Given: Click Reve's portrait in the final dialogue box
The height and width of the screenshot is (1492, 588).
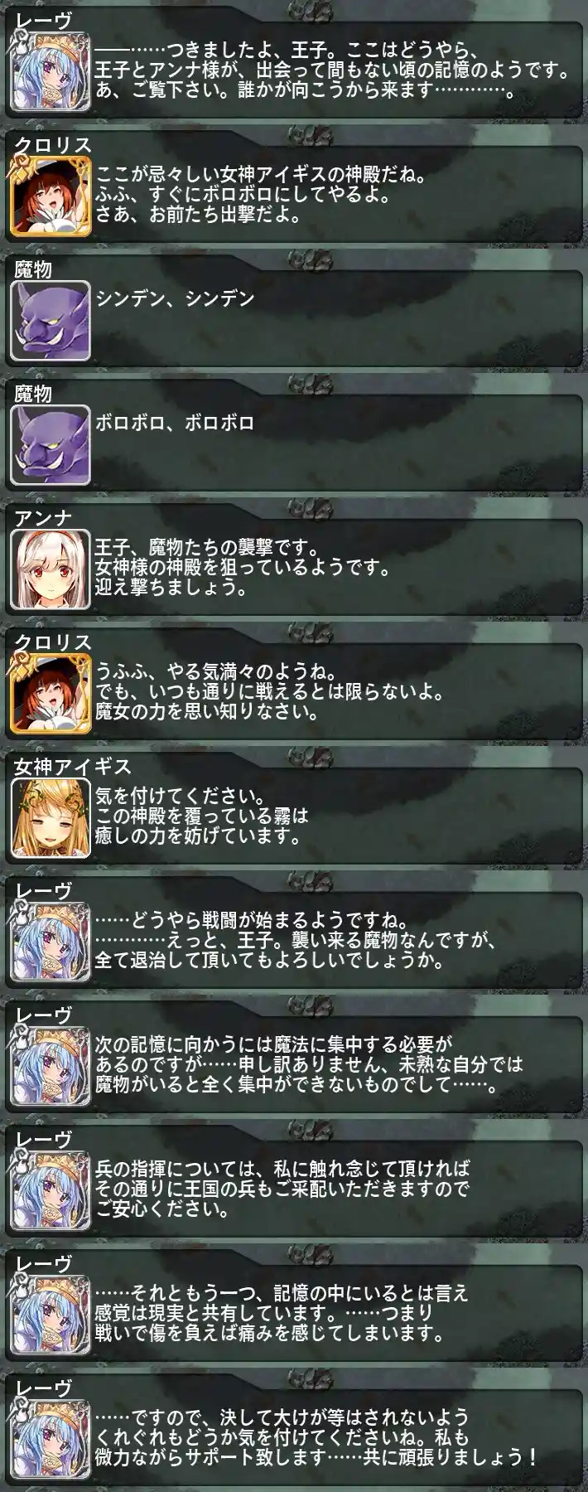Looking at the screenshot, I should (x=50, y=1440).
